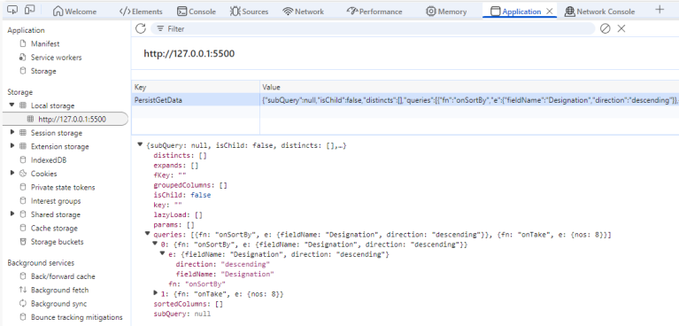Image resolution: width=679 pixels, height=326 pixels.
Task: Expand Extension storage node
Action: 12,146
